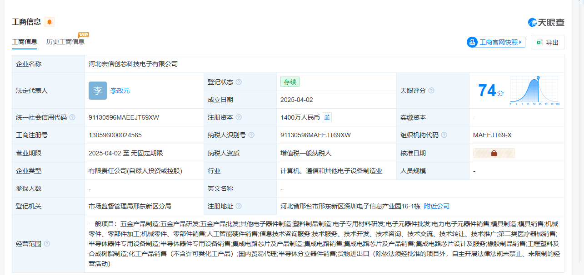Screen dimensions: 584x275
Task: Switch to the 工商信息 tab
Action: point(25,42)
